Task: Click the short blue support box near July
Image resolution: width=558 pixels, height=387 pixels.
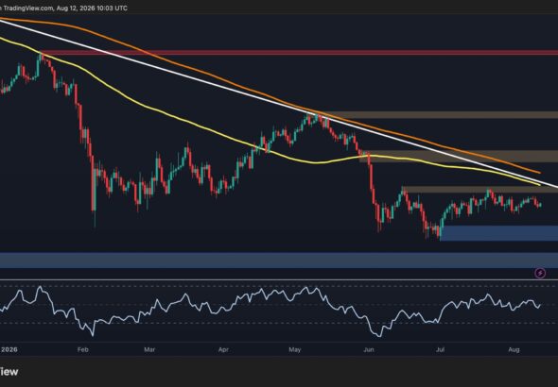Action: (499, 233)
